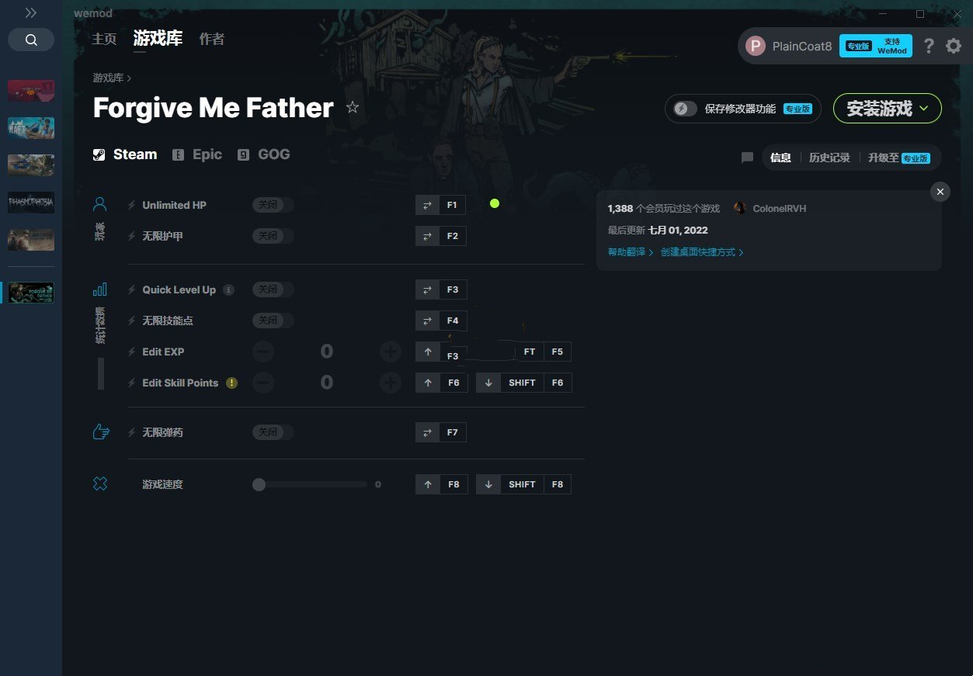The image size is (973, 676).
Task: Select the 信息 tab
Action: coord(780,158)
